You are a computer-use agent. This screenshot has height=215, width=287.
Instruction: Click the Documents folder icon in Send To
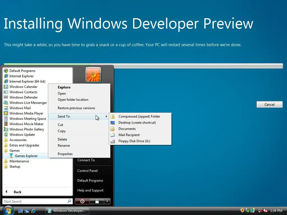(113, 129)
